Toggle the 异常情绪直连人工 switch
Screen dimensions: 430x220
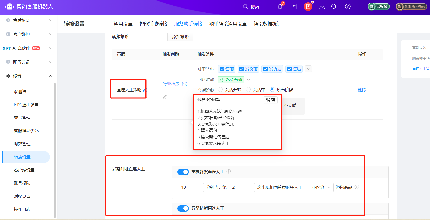point(183,208)
